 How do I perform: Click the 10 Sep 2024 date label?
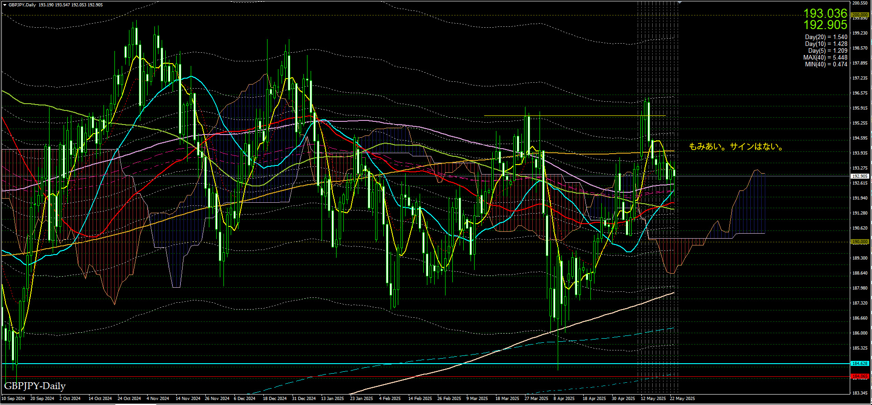(x=14, y=399)
